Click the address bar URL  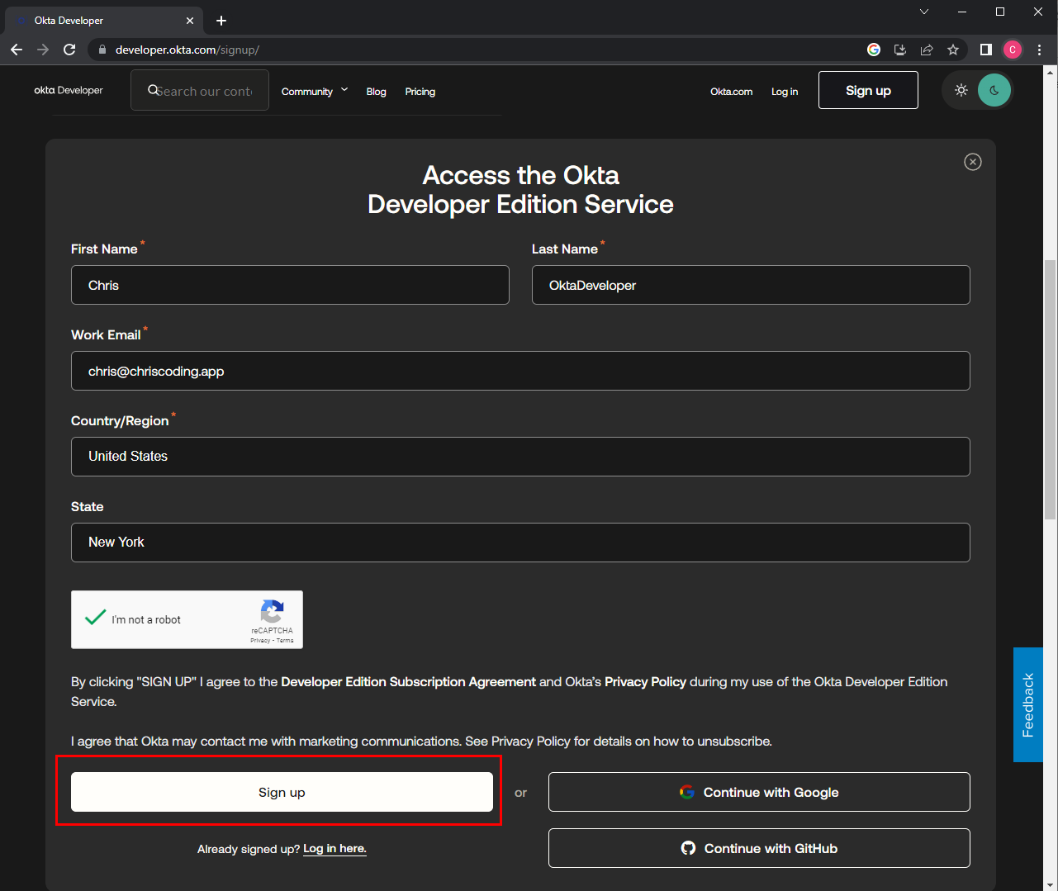[187, 50]
